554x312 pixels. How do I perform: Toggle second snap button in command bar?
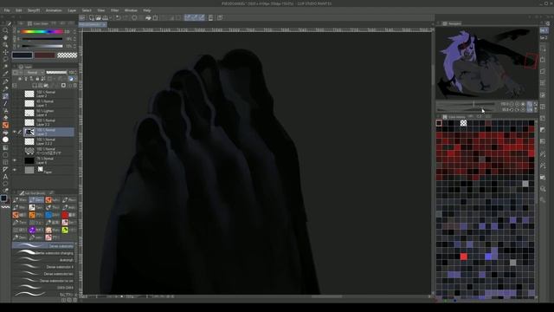(194, 17)
